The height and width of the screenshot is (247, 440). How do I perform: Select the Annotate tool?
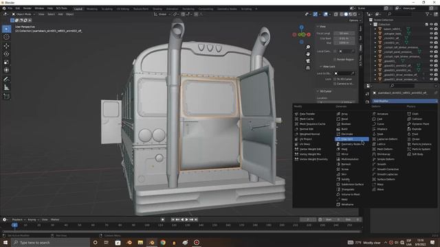tap(6, 80)
